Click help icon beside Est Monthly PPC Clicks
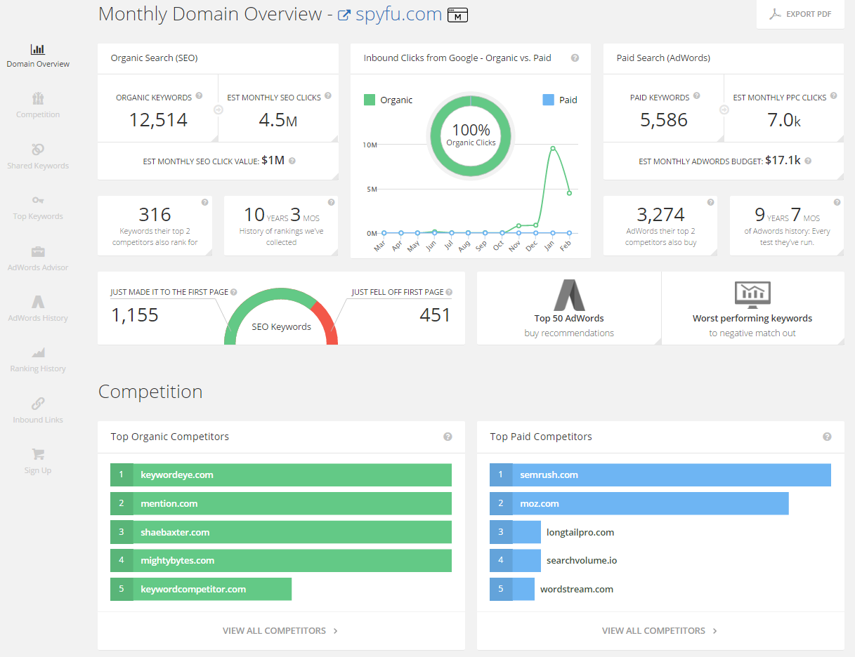855x657 pixels. click(833, 96)
